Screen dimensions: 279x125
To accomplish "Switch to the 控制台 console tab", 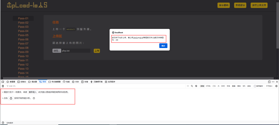I will [x=22, y=82].
